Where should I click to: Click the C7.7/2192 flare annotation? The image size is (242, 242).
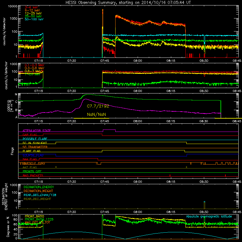[x=98, y=106]
